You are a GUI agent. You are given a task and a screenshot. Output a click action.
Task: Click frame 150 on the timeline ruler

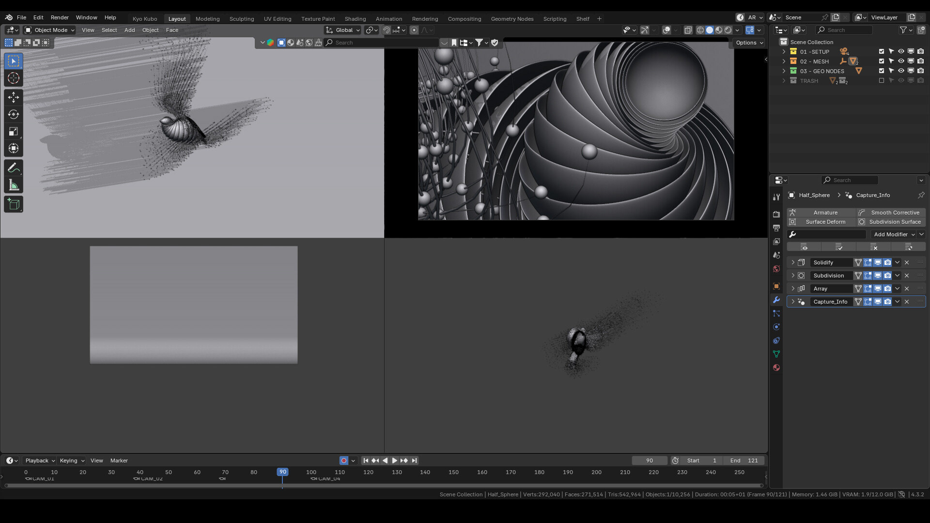coord(453,472)
